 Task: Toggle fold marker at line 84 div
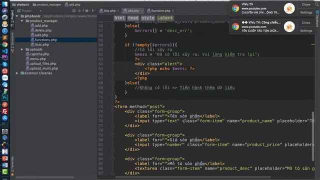[113, 159]
